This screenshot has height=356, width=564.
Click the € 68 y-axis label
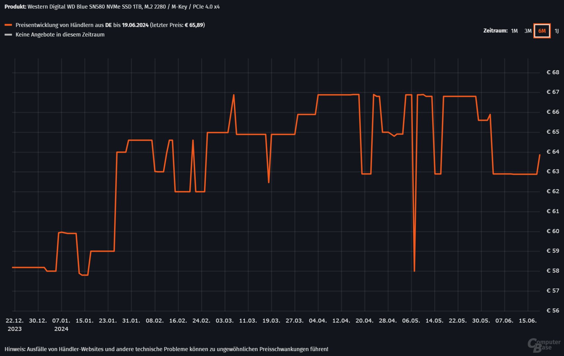coord(553,72)
